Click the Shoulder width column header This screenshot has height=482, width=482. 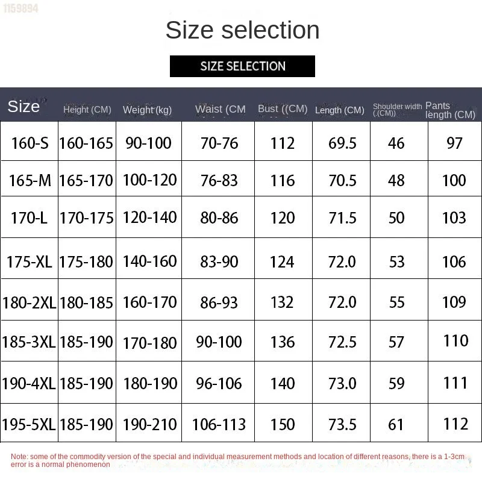coord(397,110)
